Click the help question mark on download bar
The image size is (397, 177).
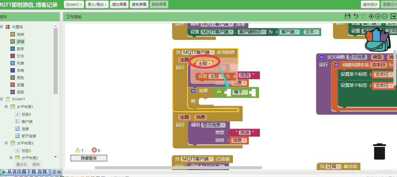(x=54, y=172)
